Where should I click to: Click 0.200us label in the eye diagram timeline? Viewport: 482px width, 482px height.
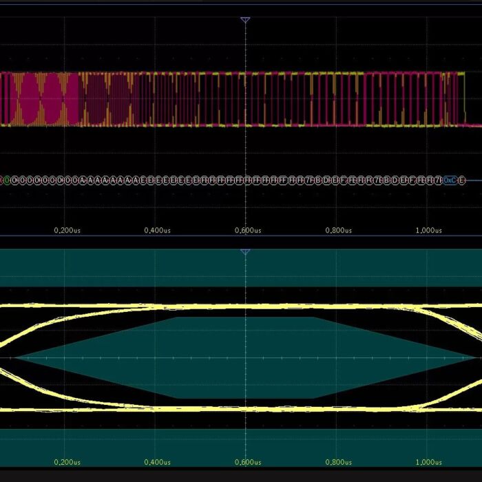tap(67, 462)
